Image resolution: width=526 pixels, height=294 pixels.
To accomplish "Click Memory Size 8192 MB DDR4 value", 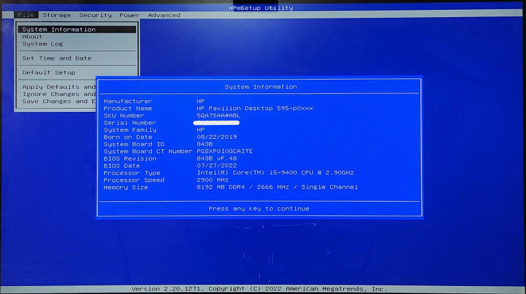I will (277, 187).
